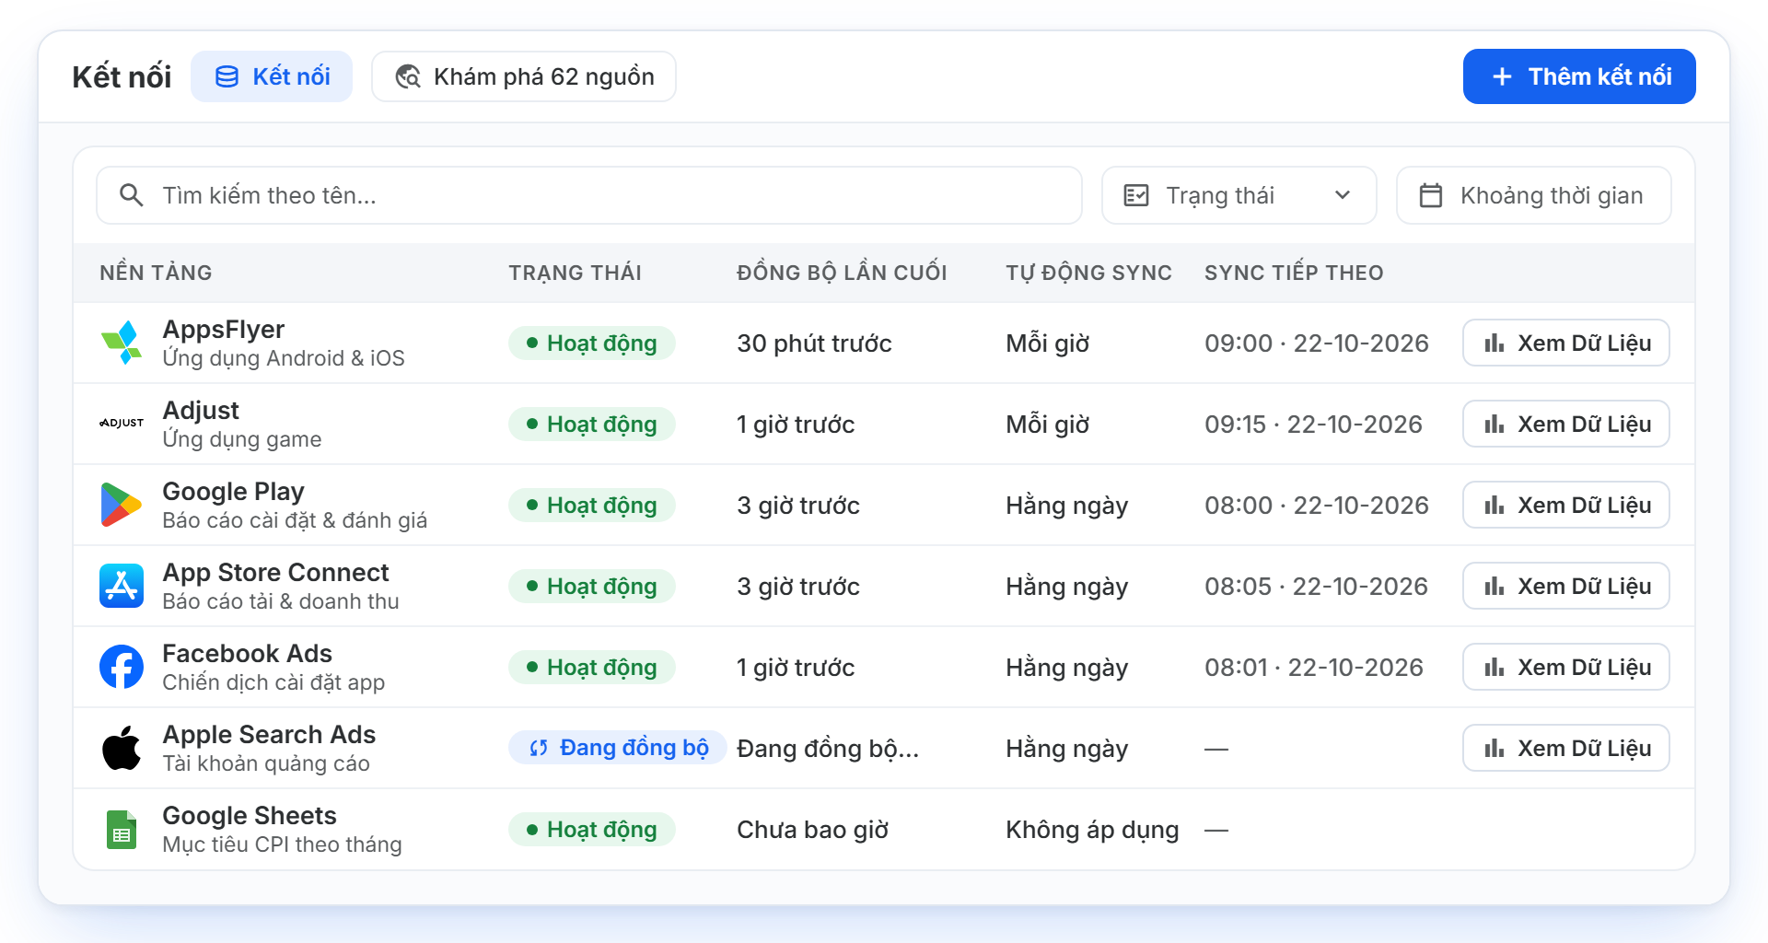Click the '30 phút trước' cell

[814, 343]
